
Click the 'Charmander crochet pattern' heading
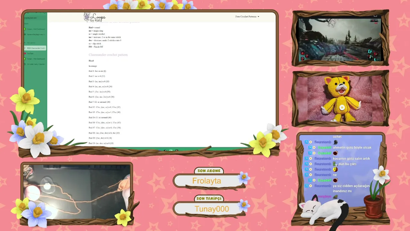pyautogui.click(x=108, y=55)
